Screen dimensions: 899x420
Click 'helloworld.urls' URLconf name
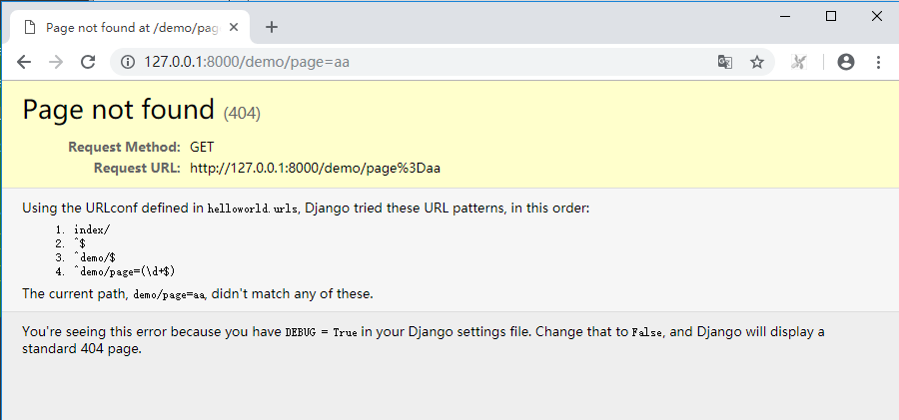coord(253,209)
